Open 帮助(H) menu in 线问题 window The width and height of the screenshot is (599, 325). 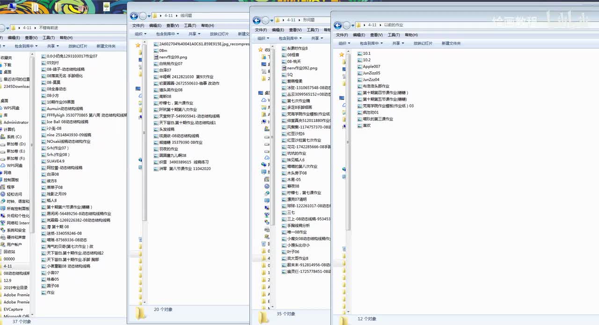coord(207,26)
